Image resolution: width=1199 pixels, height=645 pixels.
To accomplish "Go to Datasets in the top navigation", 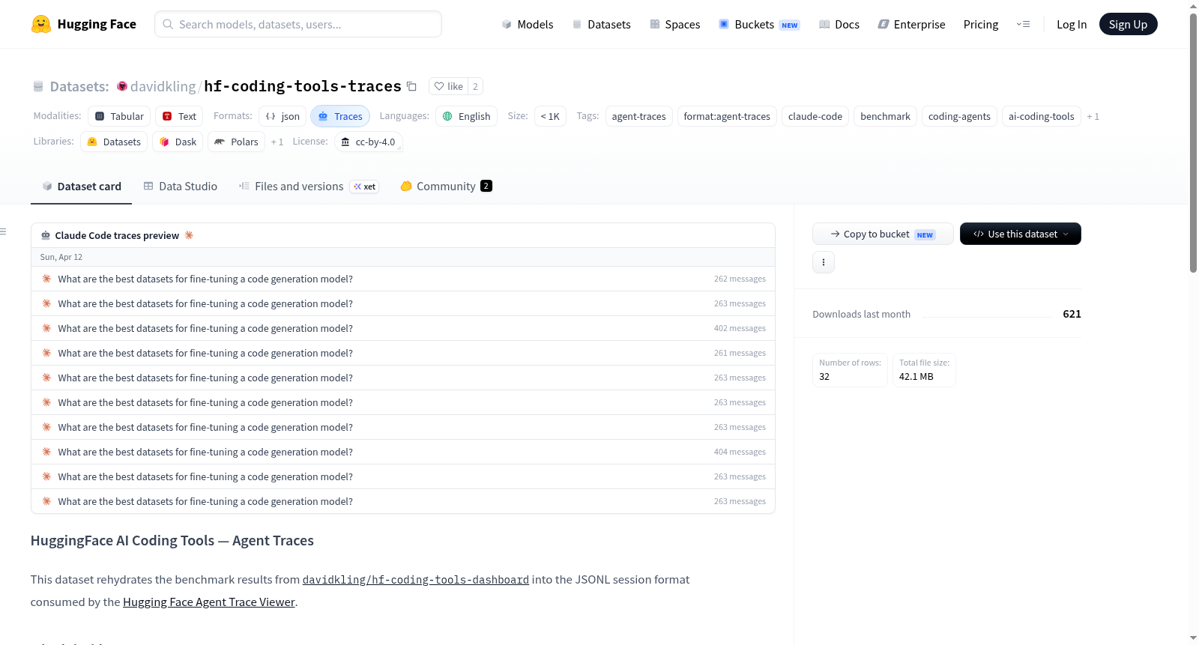I will point(601,24).
